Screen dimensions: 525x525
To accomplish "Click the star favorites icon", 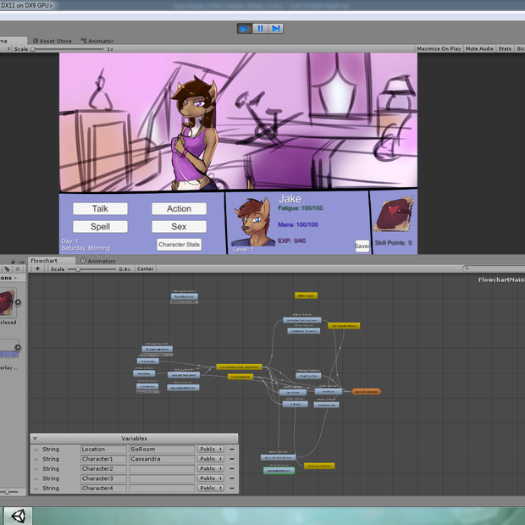I will 18,269.
